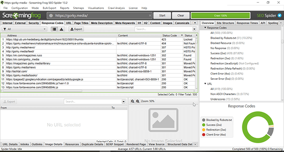
Task: Switch to the Security tab
Action: pyautogui.click(x=34, y=23)
